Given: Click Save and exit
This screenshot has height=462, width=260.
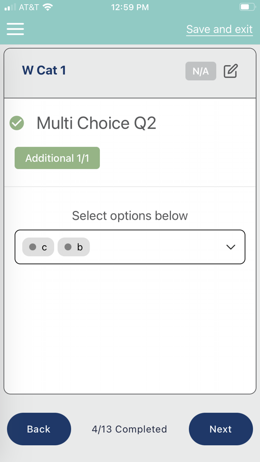Looking at the screenshot, I should (x=219, y=29).
